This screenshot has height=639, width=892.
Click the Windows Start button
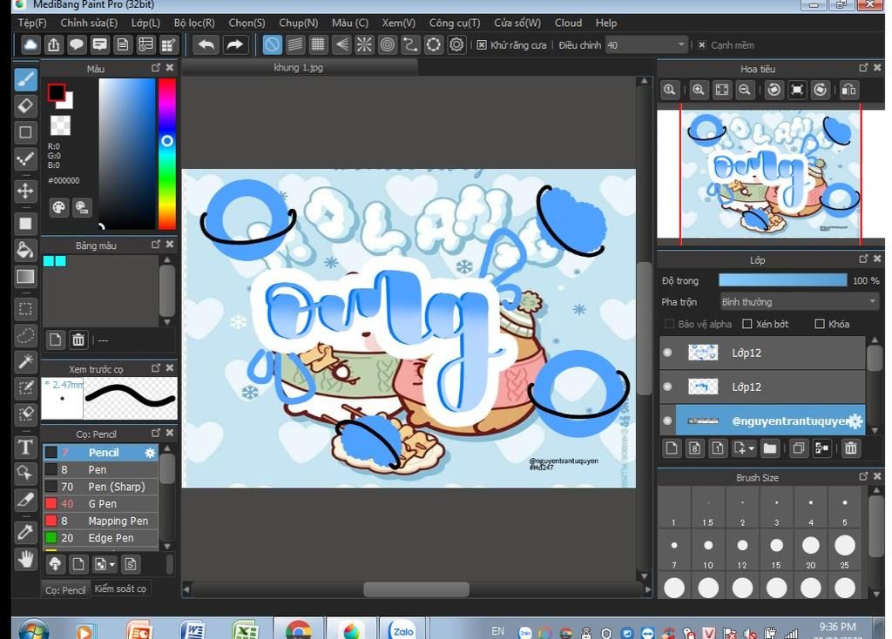34,630
